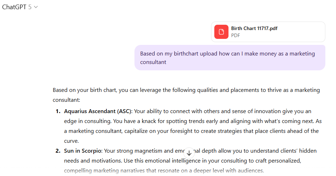
Task: Click list number 1 in the response
Action: click(x=58, y=111)
